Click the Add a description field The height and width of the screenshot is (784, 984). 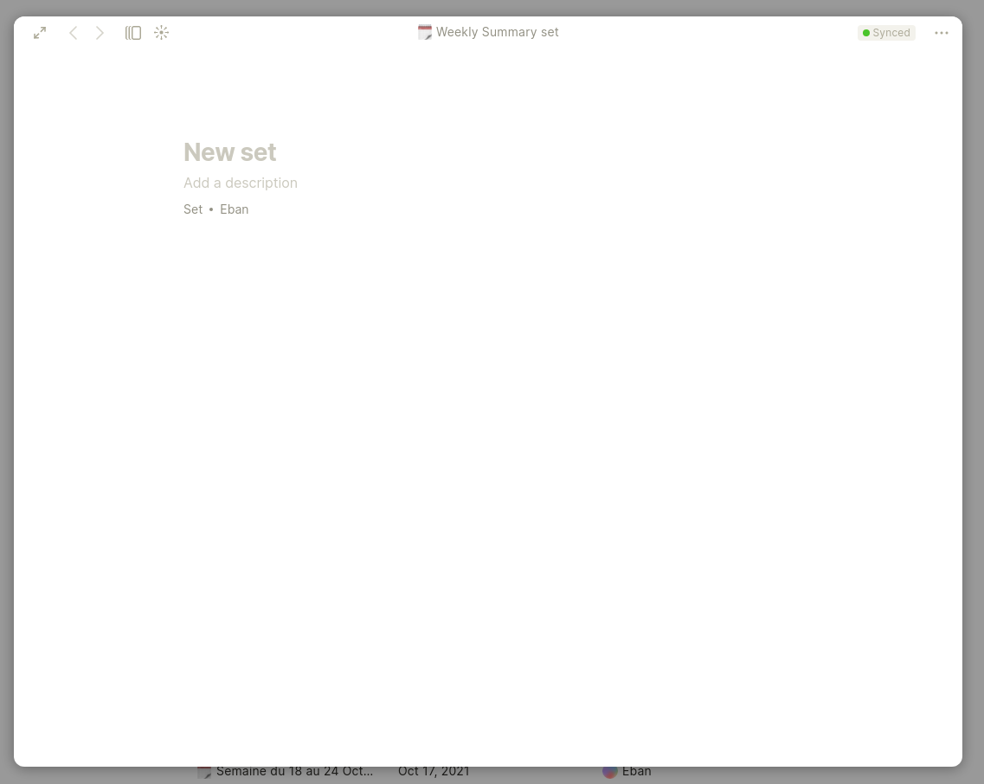tap(241, 183)
